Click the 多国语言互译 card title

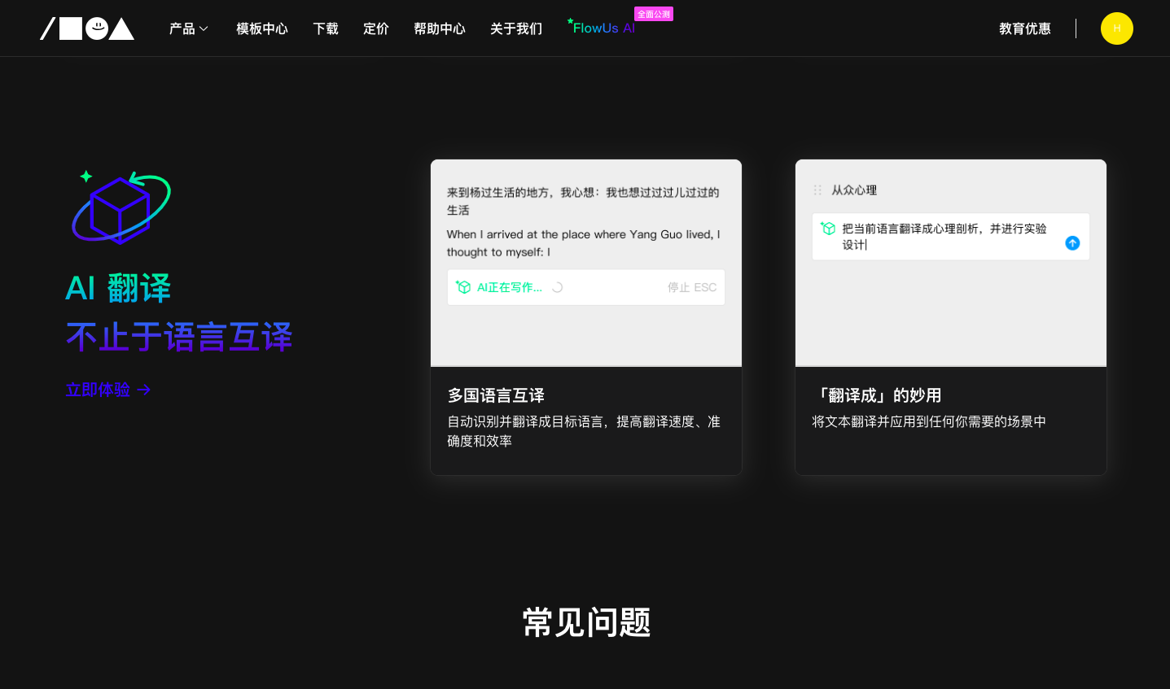(x=496, y=395)
